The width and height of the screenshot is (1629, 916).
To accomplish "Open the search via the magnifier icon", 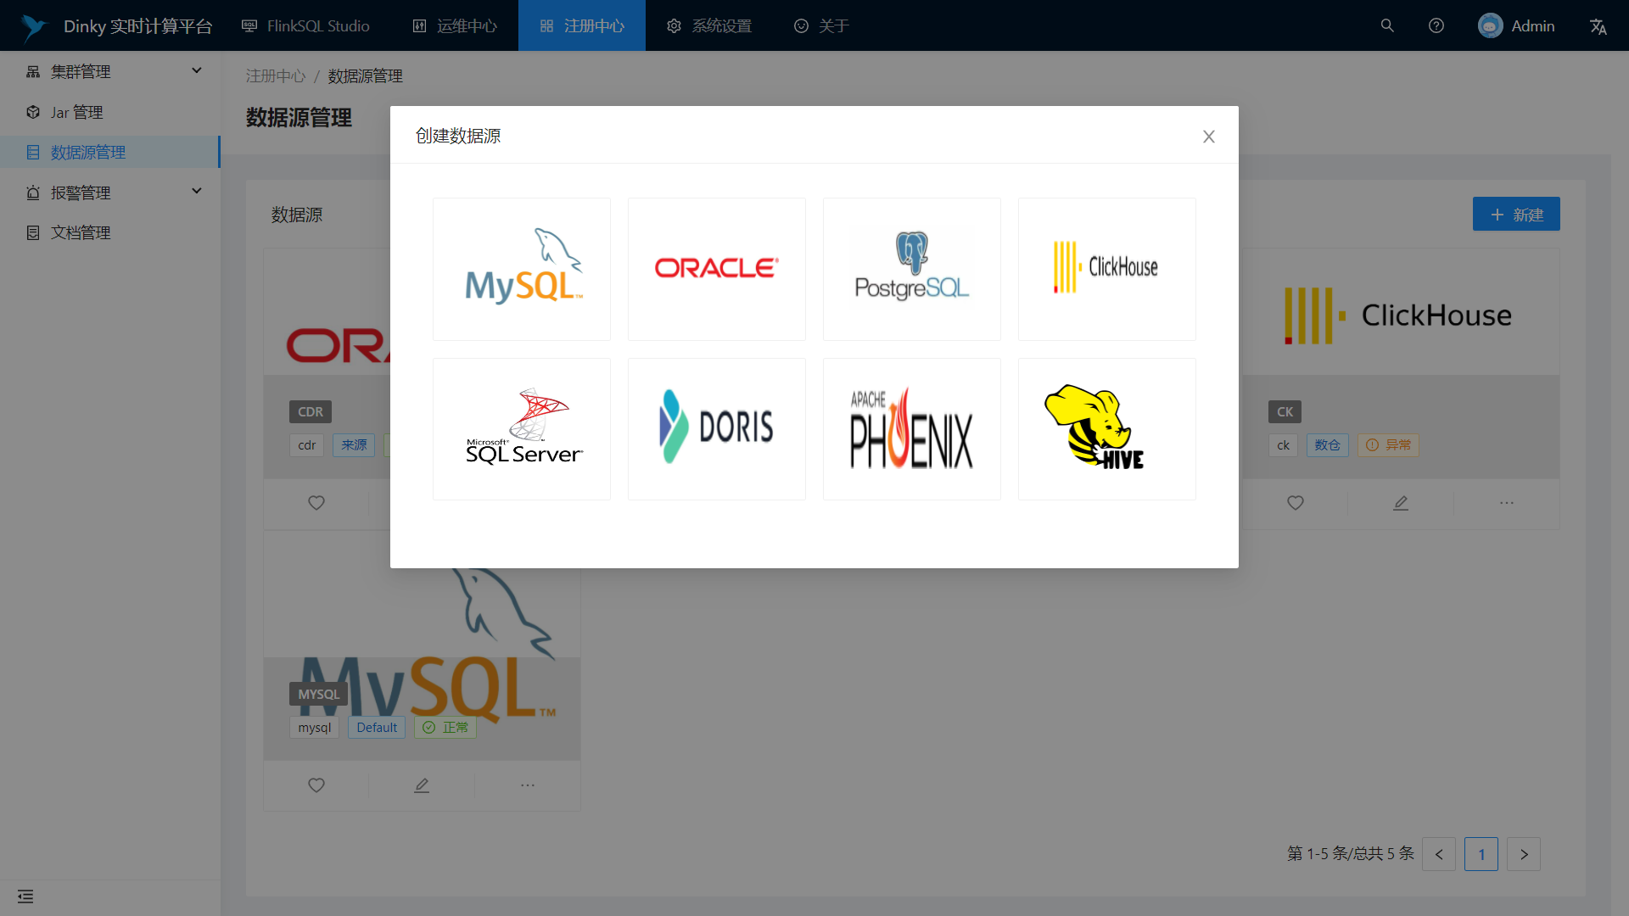I will [x=1386, y=25].
